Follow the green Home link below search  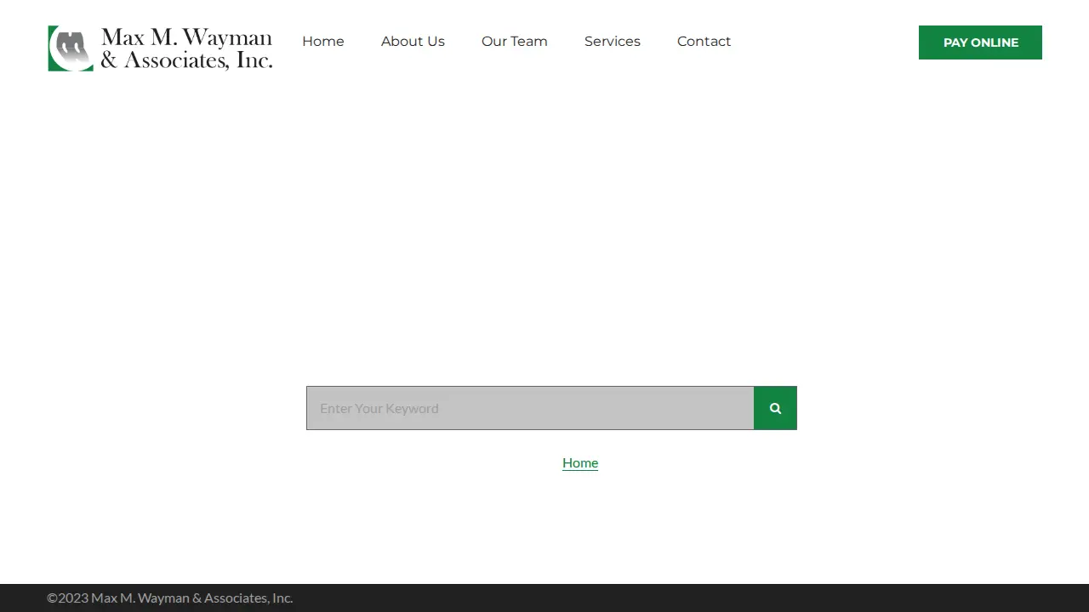click(x=580, y=463)
